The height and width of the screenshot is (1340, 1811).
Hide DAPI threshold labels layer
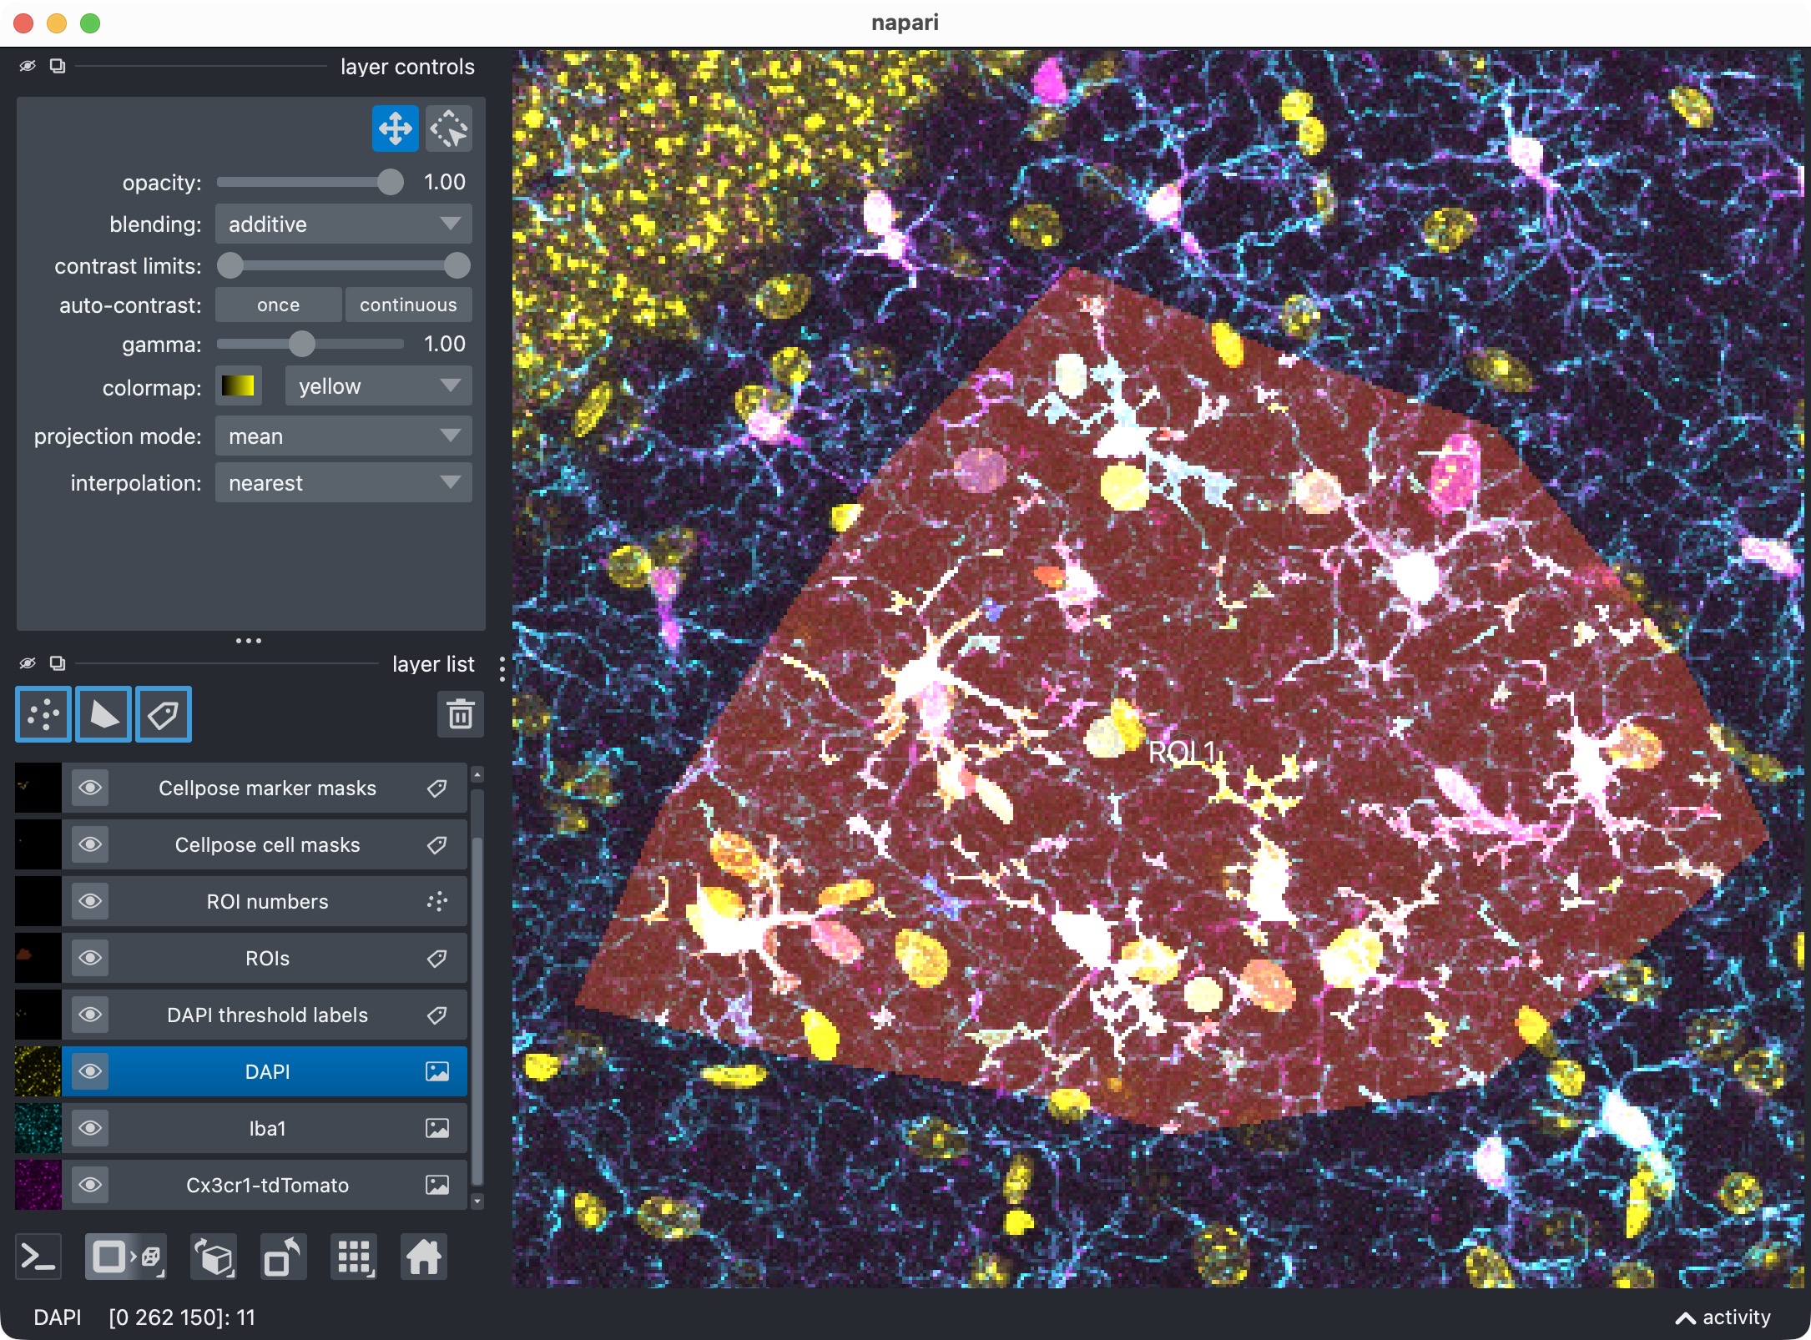(x=90, y=1015)
